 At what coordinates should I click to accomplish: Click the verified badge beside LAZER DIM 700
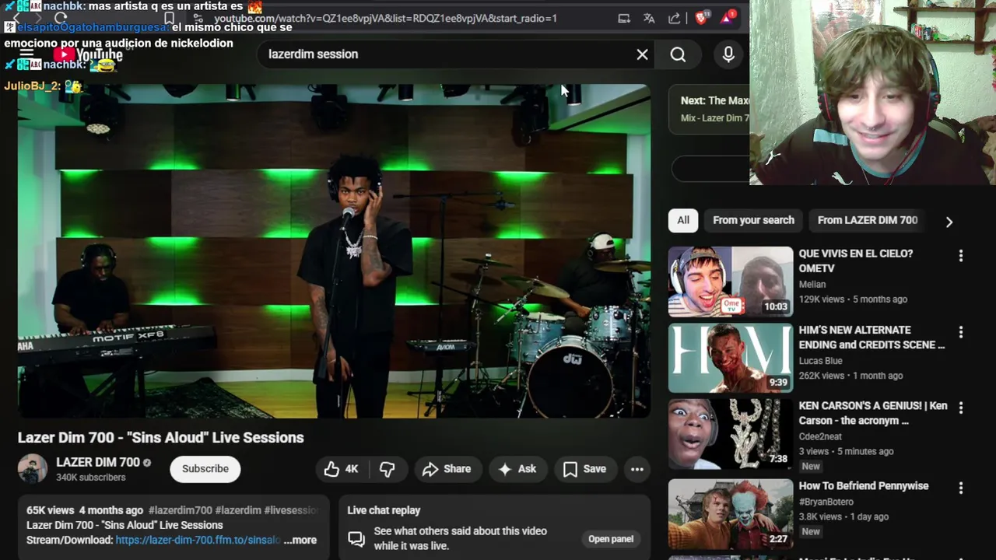pos(147,463)
